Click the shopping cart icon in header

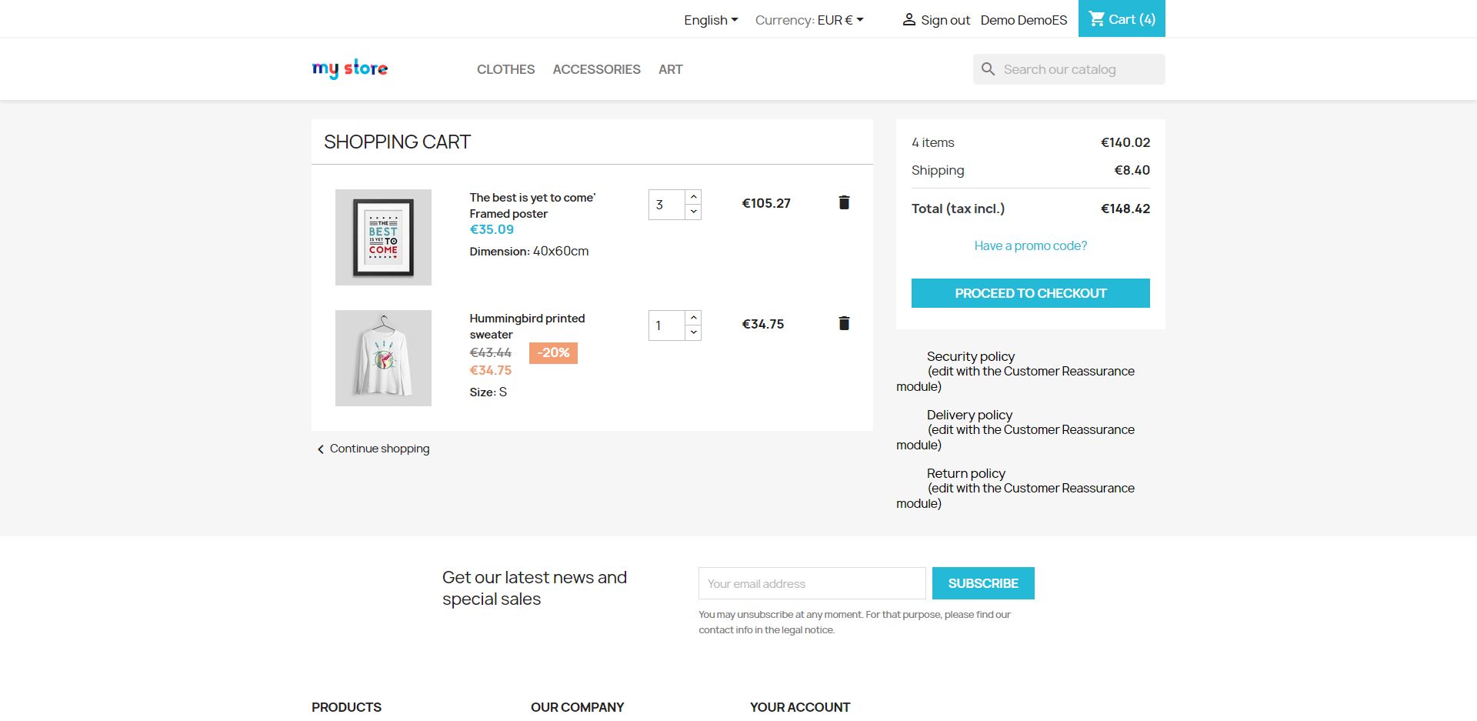(1097, 19)
